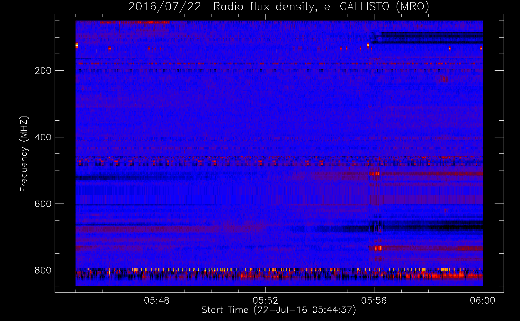Click the 800 frequency tick label
Viewport: 520px width, 321px height.
click(43, 270)
